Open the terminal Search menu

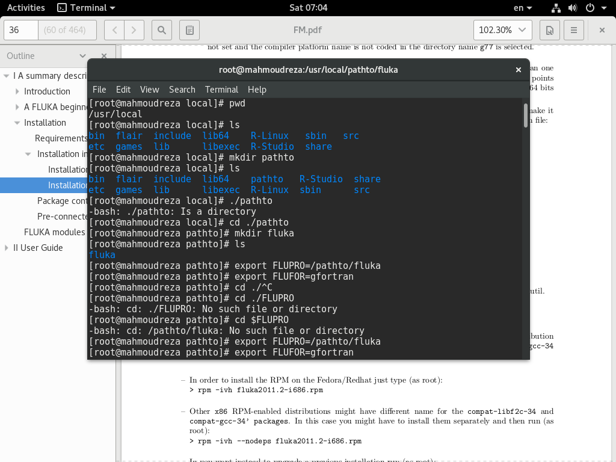182,90
